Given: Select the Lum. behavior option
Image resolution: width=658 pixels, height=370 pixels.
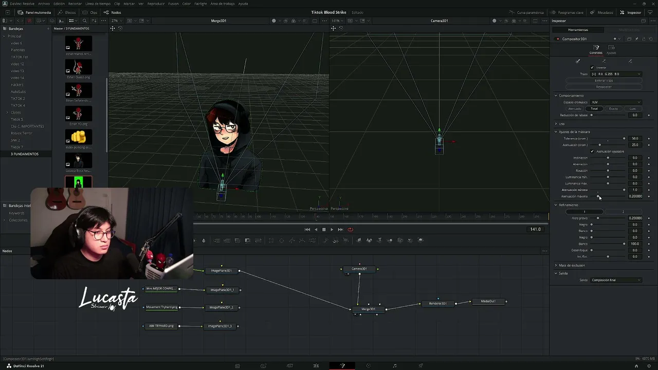Looking at the screenshot, I should coord(633,109).
